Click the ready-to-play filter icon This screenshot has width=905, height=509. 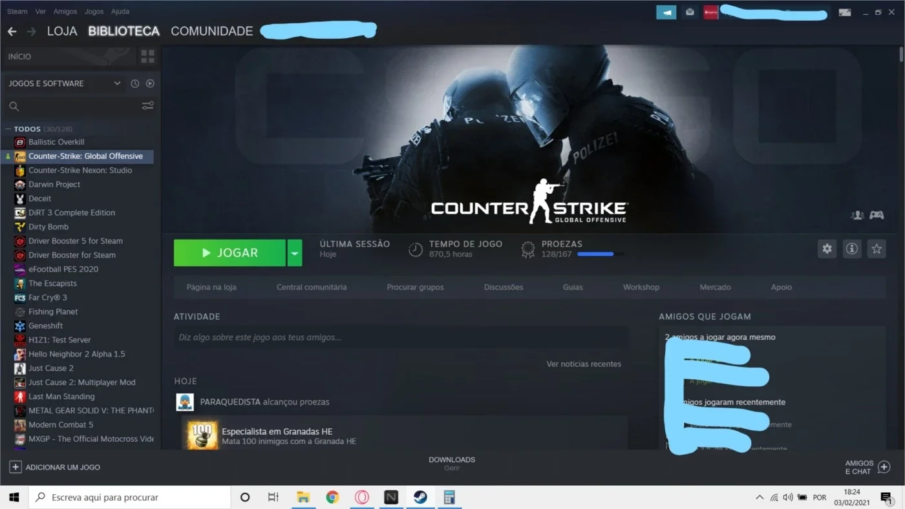tap(150, 83)
